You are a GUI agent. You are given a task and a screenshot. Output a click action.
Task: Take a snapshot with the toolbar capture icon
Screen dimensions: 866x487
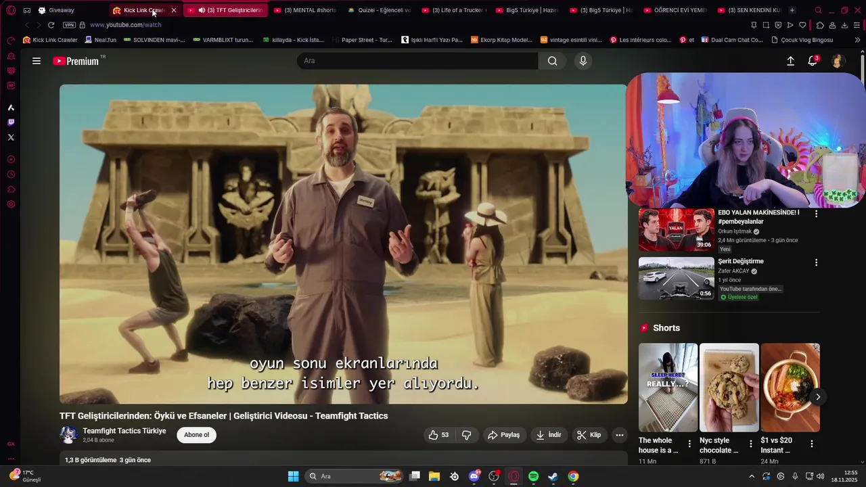[766, 25]
